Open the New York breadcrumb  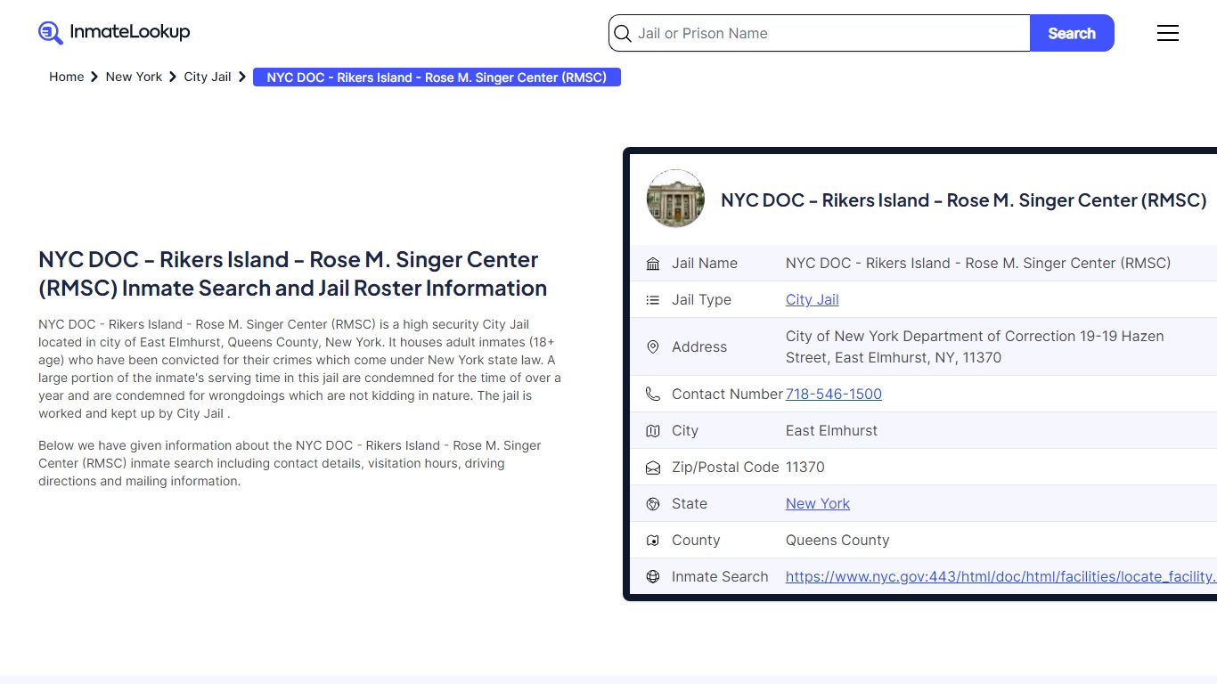coord(134,77)
